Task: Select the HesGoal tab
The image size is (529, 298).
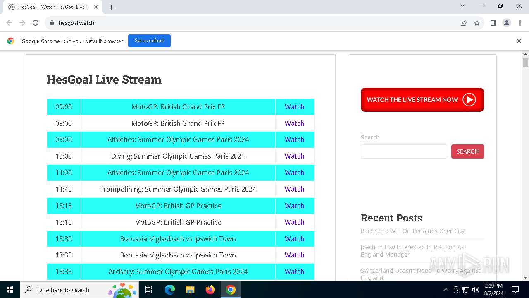Action: [x=53, y=7]
